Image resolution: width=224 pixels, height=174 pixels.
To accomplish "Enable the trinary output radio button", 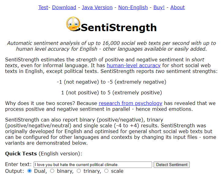I will (79, 171).
